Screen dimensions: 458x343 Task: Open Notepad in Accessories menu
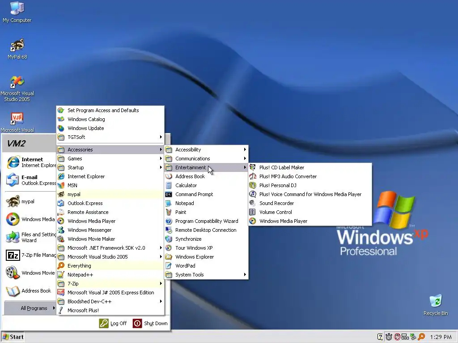(206, 203)
